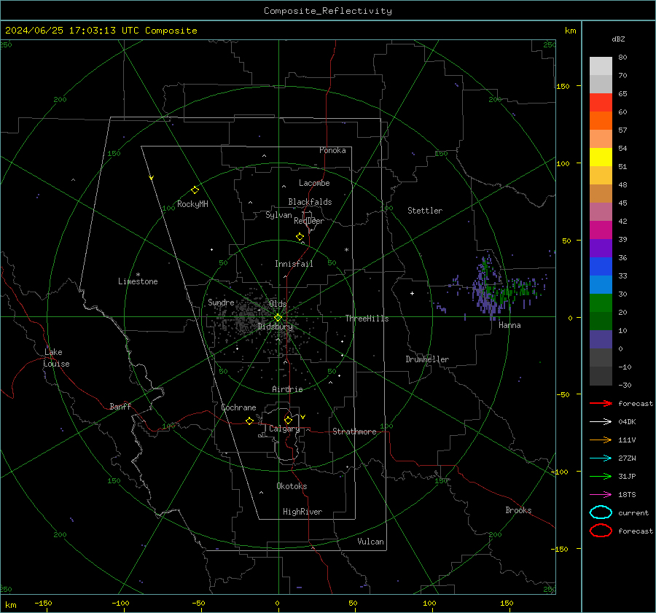
Task: Click the Blackfalds town label
Action: click(310, 202)
